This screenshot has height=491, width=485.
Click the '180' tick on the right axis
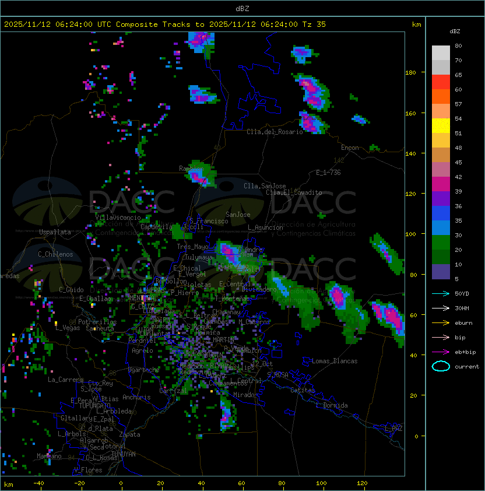[x=410, y=73]
